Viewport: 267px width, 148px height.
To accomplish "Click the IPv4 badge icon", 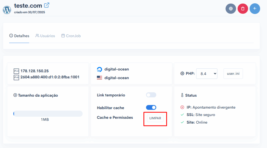I will [16, 71].
